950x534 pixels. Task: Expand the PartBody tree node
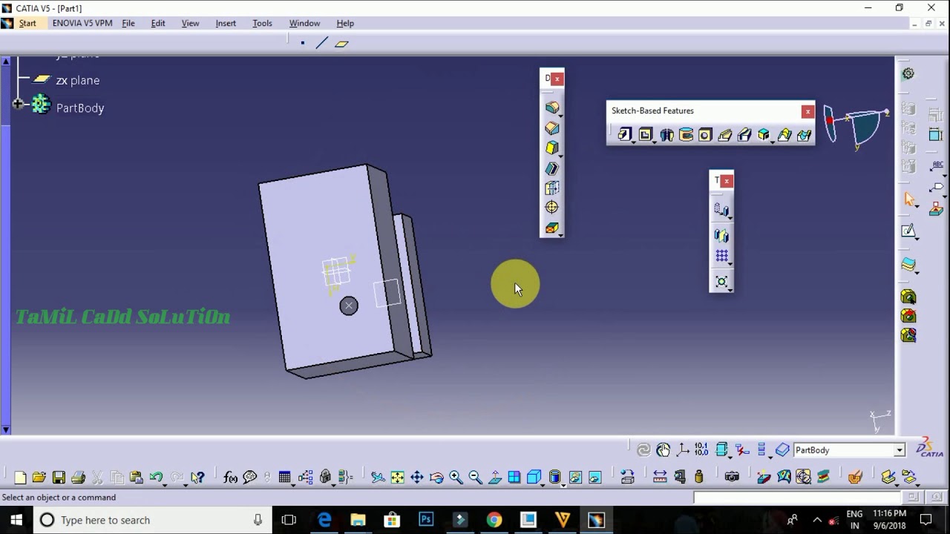point(18,105)
